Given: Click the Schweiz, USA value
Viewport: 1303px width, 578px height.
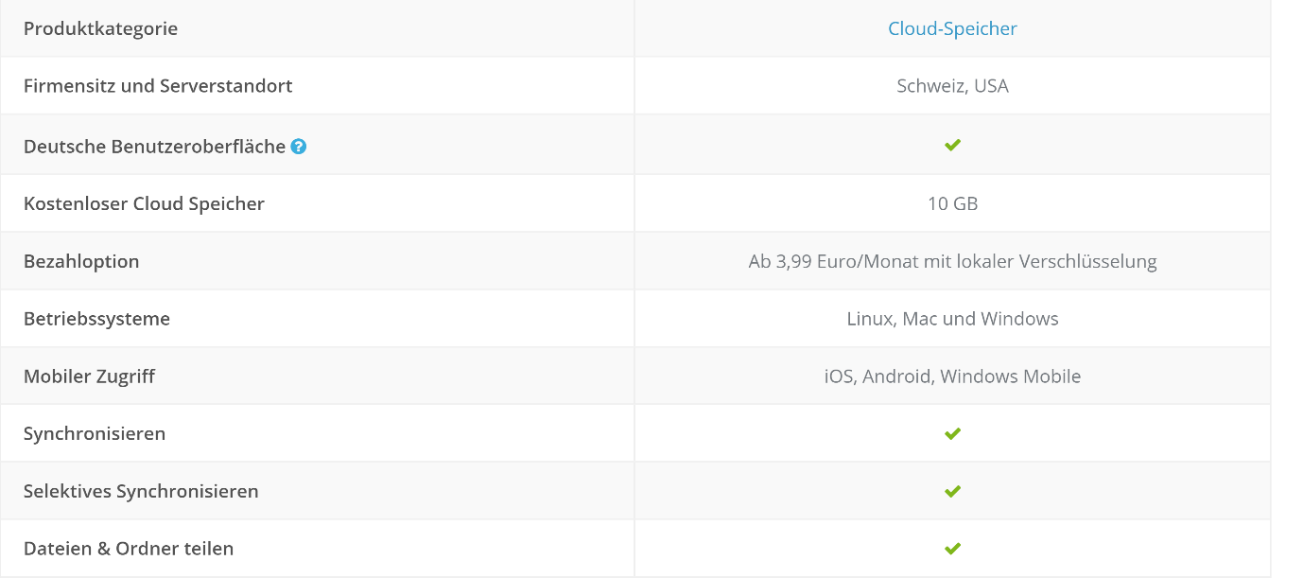Looking at the screenshot, I should point(952,86).
